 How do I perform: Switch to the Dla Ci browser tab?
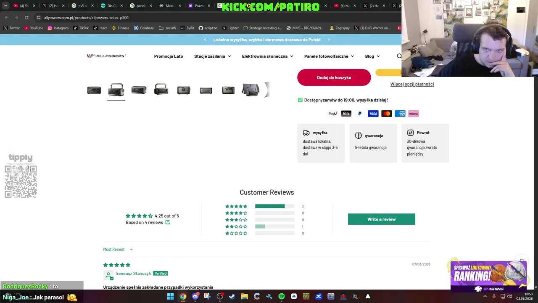pyautogui.click(x=111, y=6)
